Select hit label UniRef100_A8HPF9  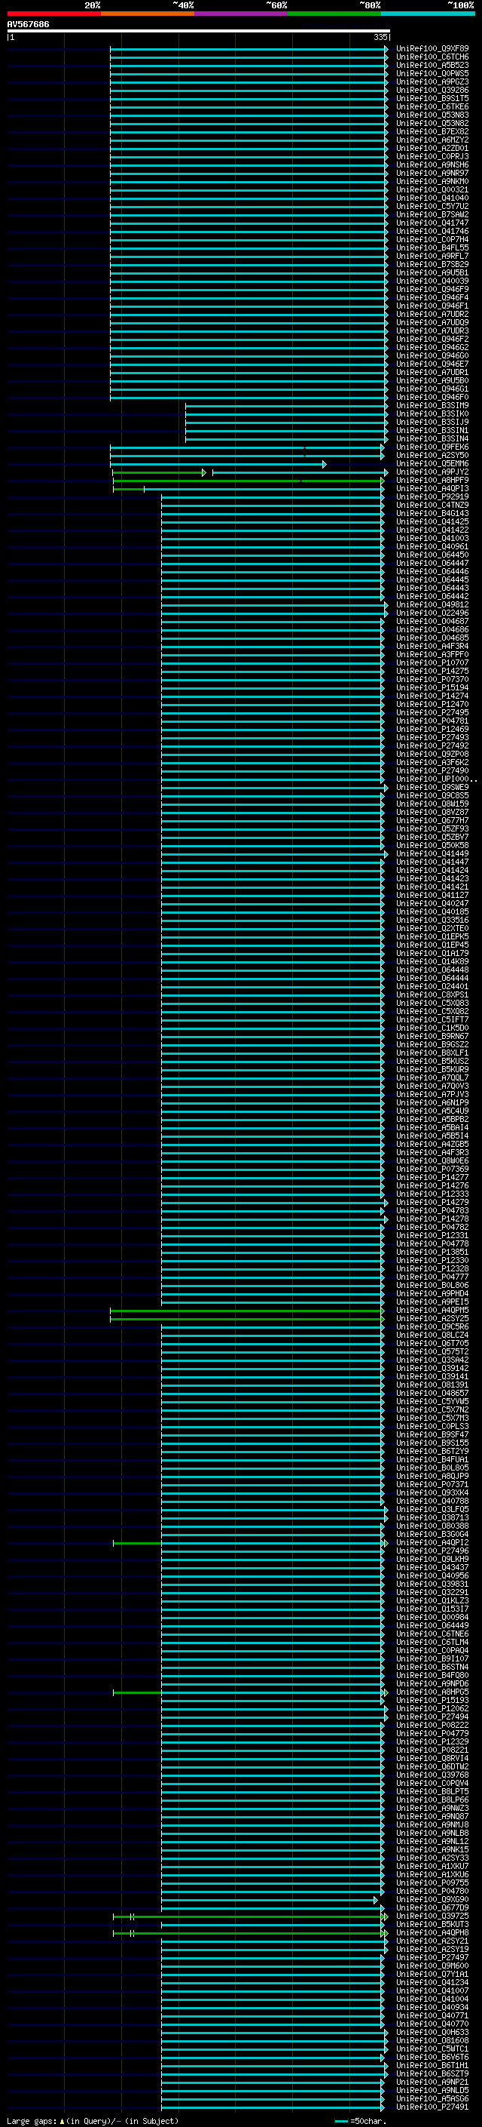432,481
